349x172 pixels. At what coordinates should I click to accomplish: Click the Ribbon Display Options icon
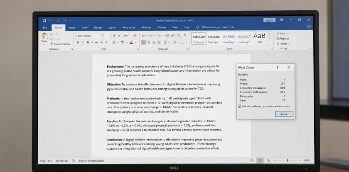[281, 20]
